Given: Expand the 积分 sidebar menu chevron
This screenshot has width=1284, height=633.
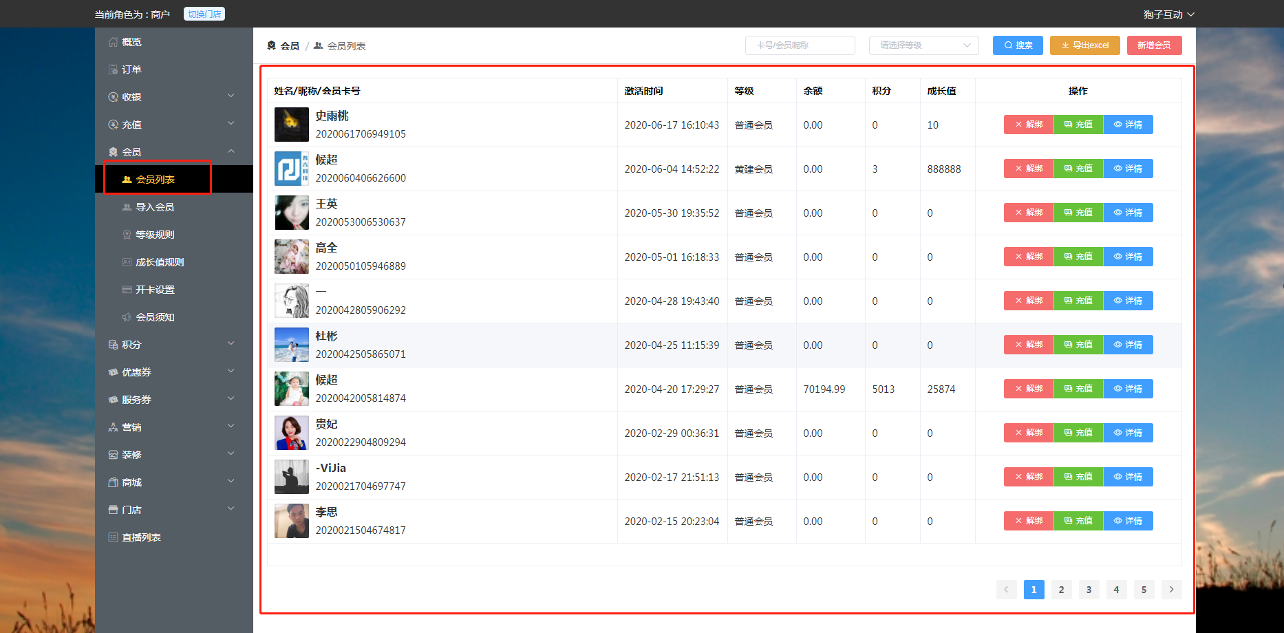Looking at the screenshot, I should coord(231,344).
